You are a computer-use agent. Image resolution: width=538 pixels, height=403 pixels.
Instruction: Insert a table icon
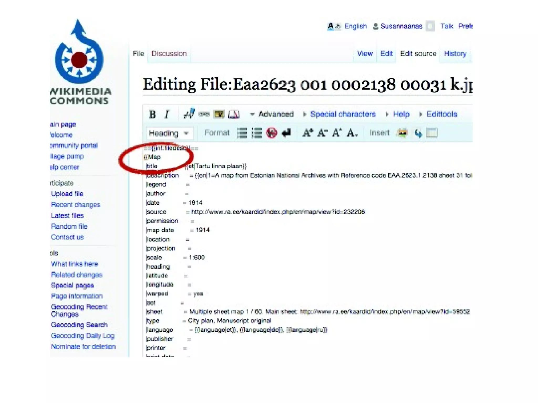click(x=432, y=133)
